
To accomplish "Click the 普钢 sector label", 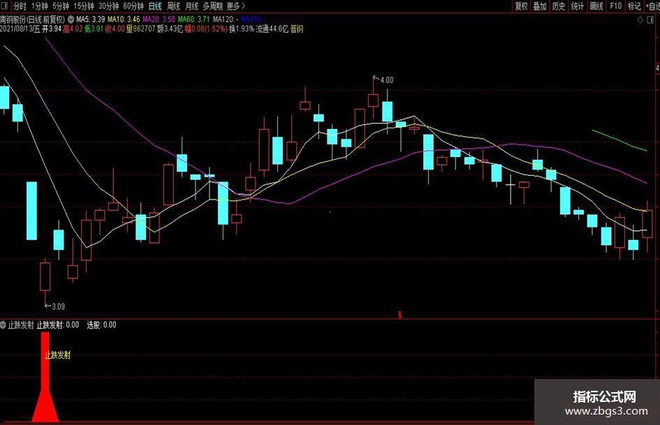I will (x=297, y=29).
